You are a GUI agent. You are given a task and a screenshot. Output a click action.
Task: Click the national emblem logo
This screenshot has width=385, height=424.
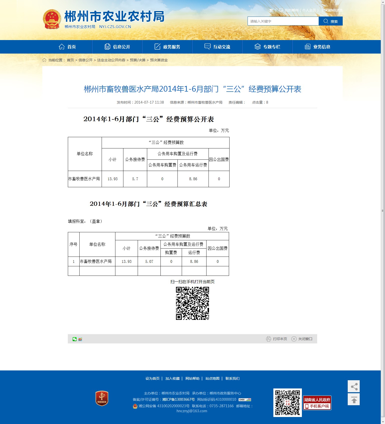pos(52,19)
